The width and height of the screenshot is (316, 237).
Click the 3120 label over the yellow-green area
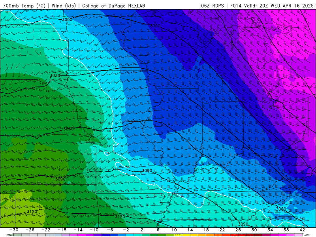click(32, 211)
